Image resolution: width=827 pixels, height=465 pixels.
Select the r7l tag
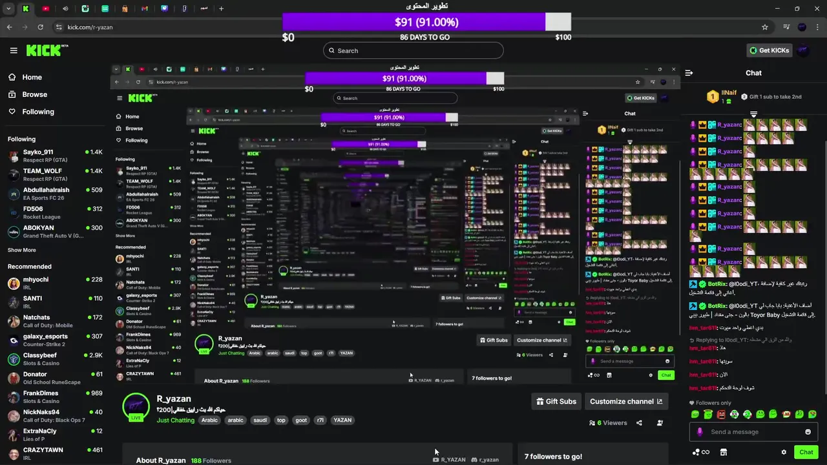click(x=320, y=420)
